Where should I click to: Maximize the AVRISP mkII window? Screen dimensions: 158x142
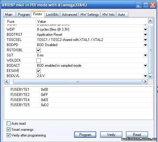coord(146,5)
